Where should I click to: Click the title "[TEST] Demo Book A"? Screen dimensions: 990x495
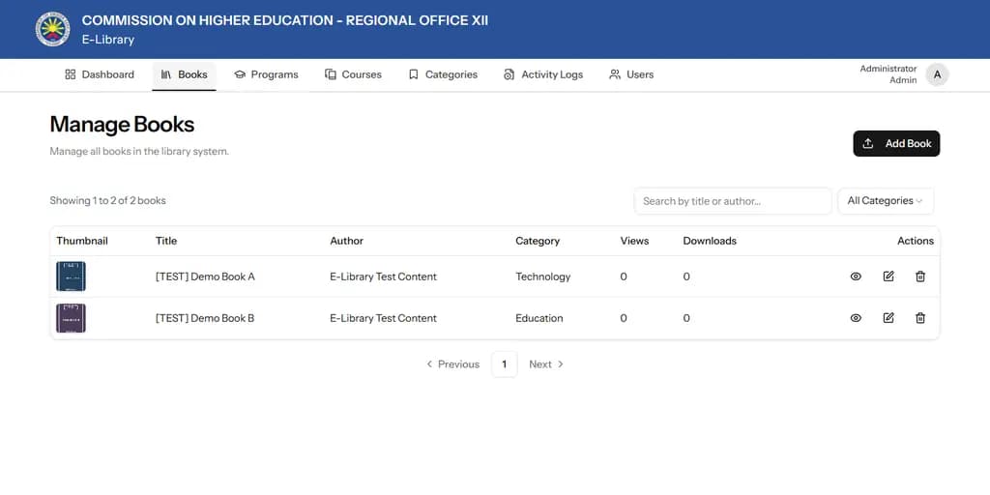pyautogui.click(x=205, y=277)
